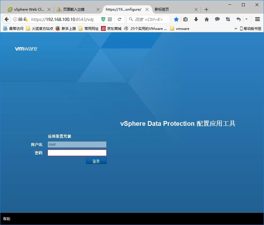This screenshot has width=264, height=225.
Task: Show bookmarks list icon
Action: click(185, 20)
